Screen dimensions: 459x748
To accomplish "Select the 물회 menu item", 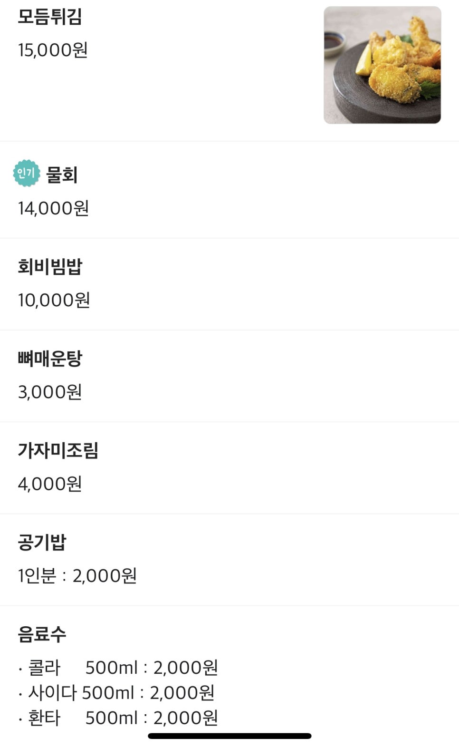I will click(x=62, y=175).
